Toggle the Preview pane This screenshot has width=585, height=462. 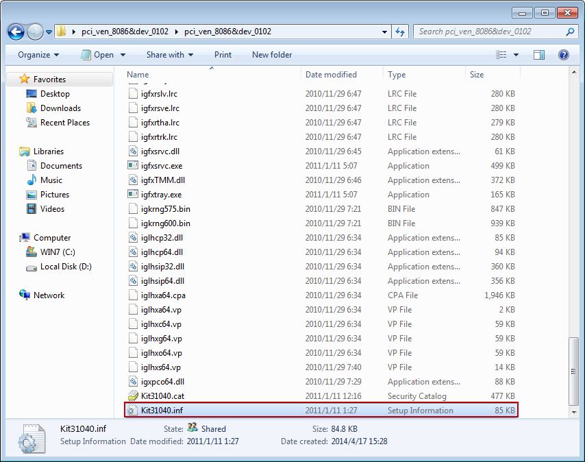coord(538,55)
